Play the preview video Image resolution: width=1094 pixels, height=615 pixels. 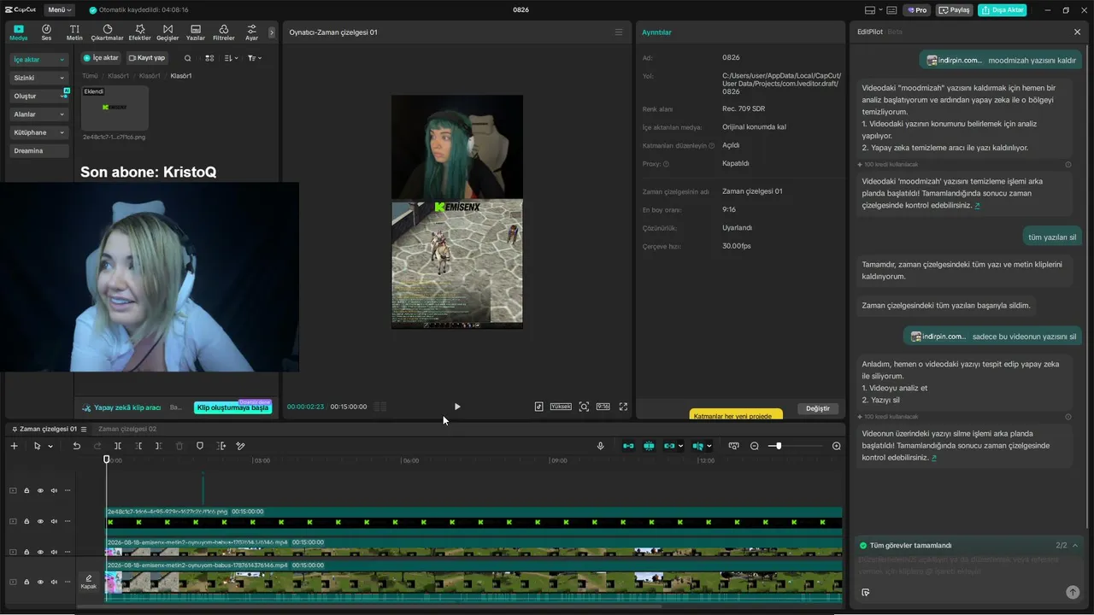tap(457, 407)
